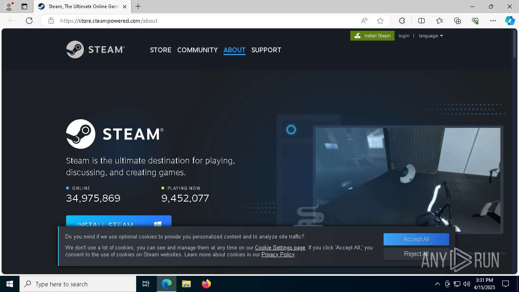The width and height of the screenshot is (519, 292).
Task: Close the Steam browser tab
Action: tap(124, 6)
